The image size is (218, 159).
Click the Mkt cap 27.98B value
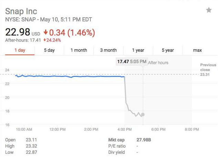pyautogui.click(x=143, y=140)
